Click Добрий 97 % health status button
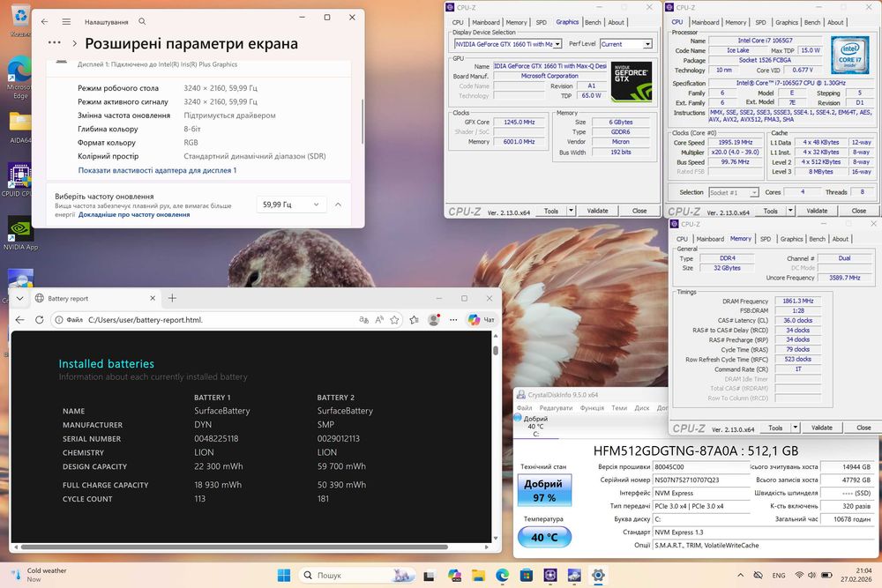The height and width of the screenshot is (588, 882). (x=544, y=490)
